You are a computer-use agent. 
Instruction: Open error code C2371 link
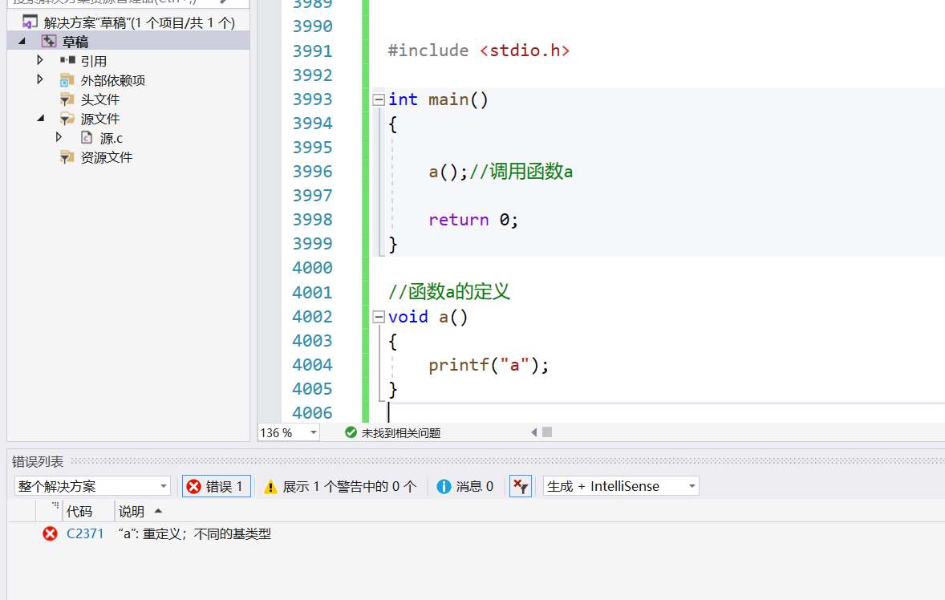tap(85, 533)
